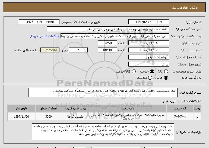
Task: Click the delivery city field مراغه
Action: [149, 64]
